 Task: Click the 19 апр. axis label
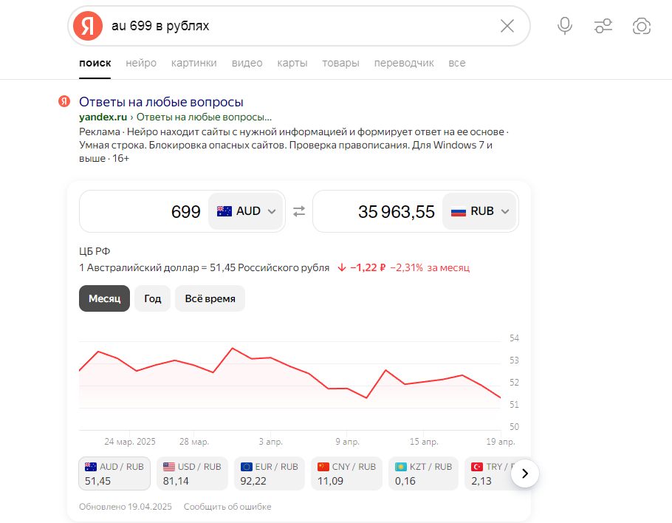coord(501,442)
